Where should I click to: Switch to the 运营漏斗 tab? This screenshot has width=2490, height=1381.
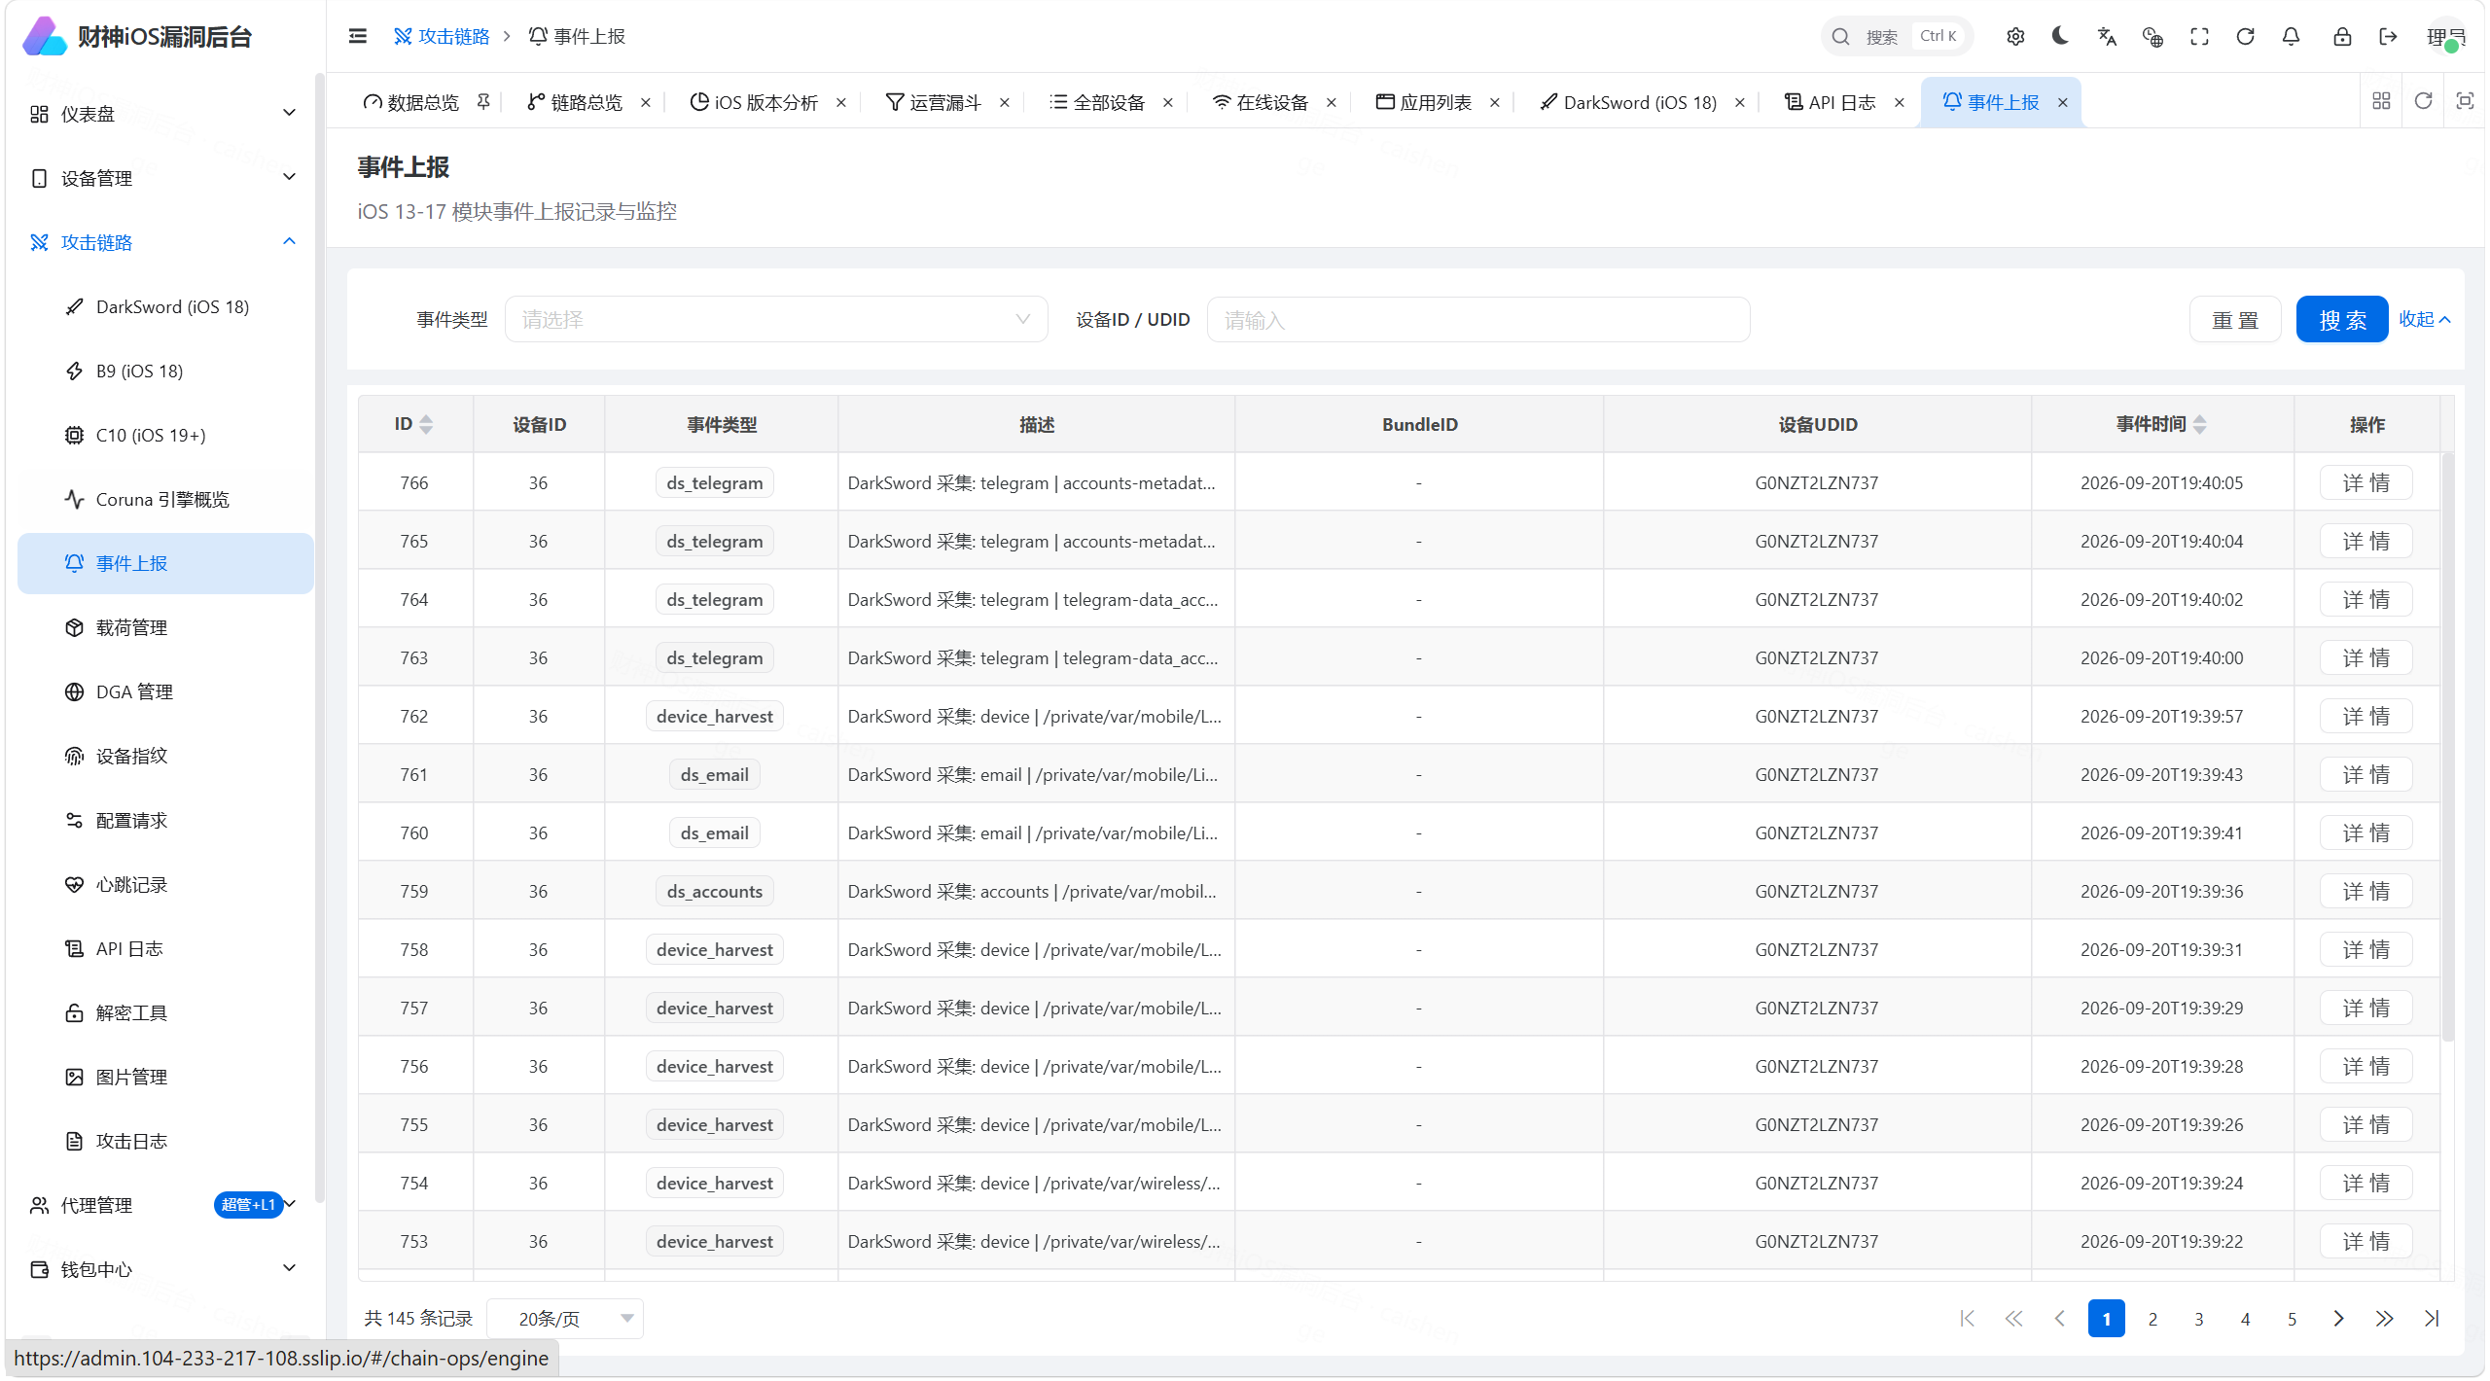[x=934, y=102]
